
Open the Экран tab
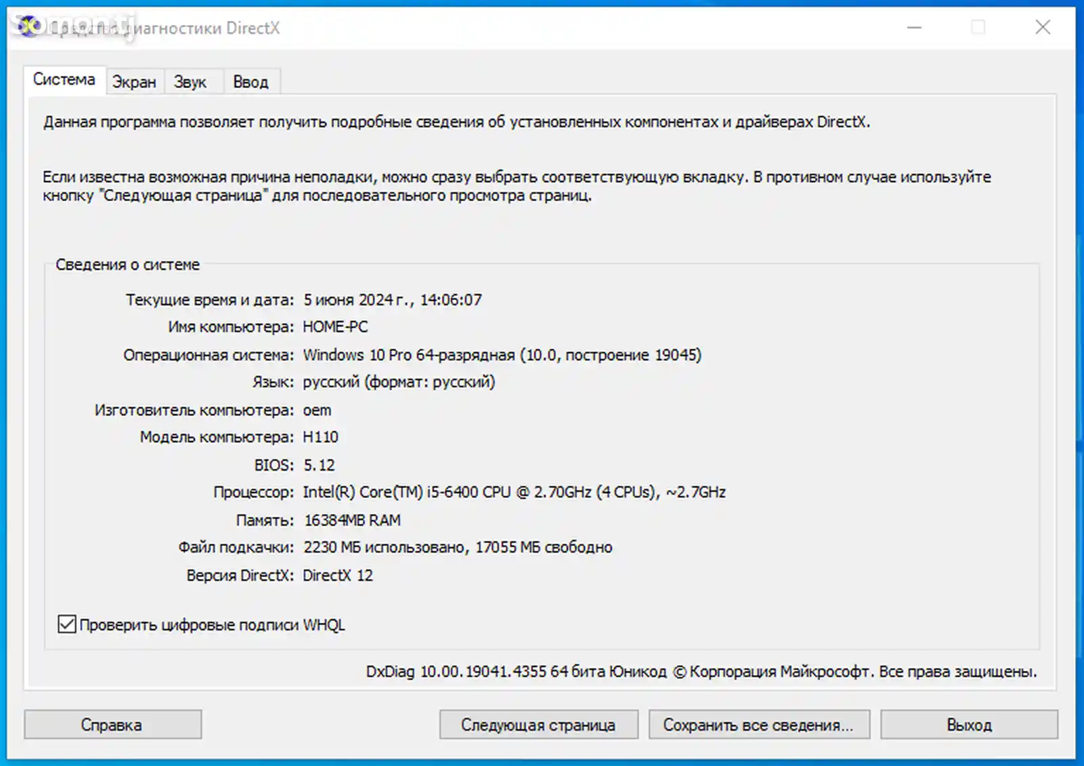134,82
